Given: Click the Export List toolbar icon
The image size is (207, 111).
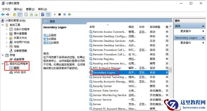Looking at the screenshot, I should click(x=36, y=14).
